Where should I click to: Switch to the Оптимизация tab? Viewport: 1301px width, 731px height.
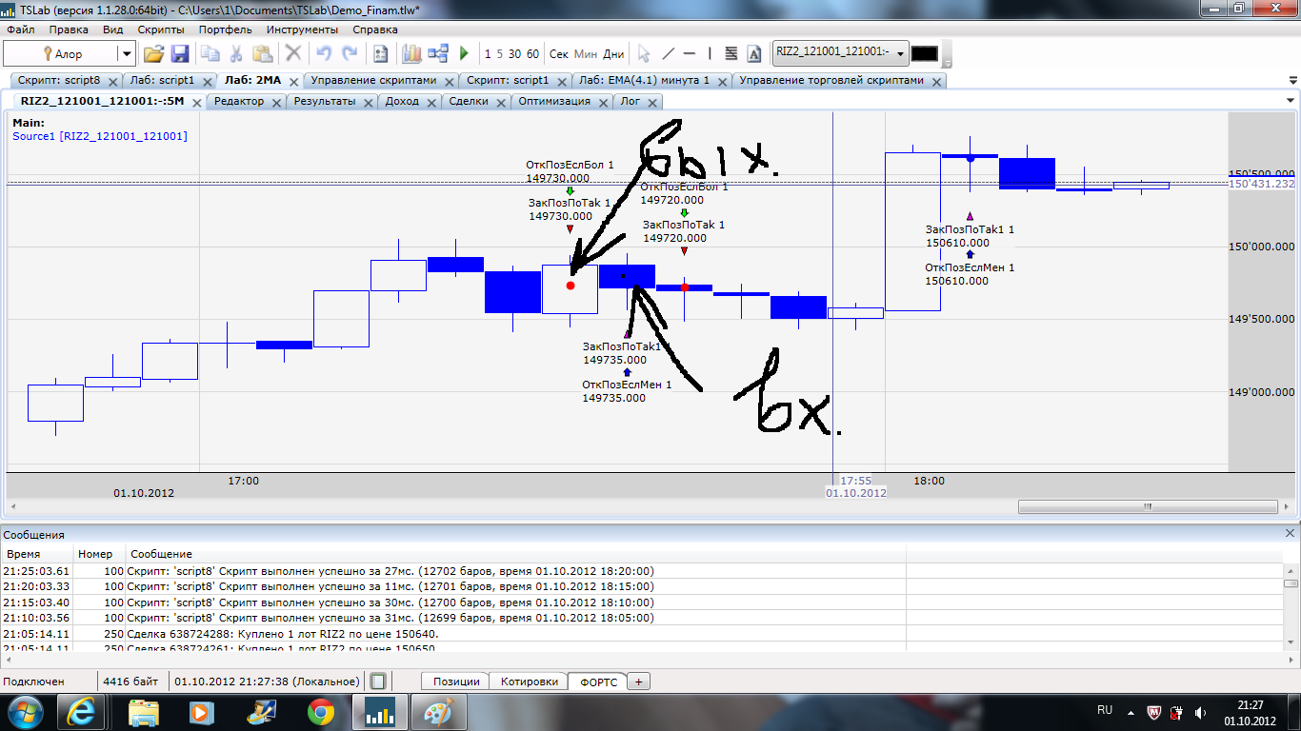[x=554, y=101]
